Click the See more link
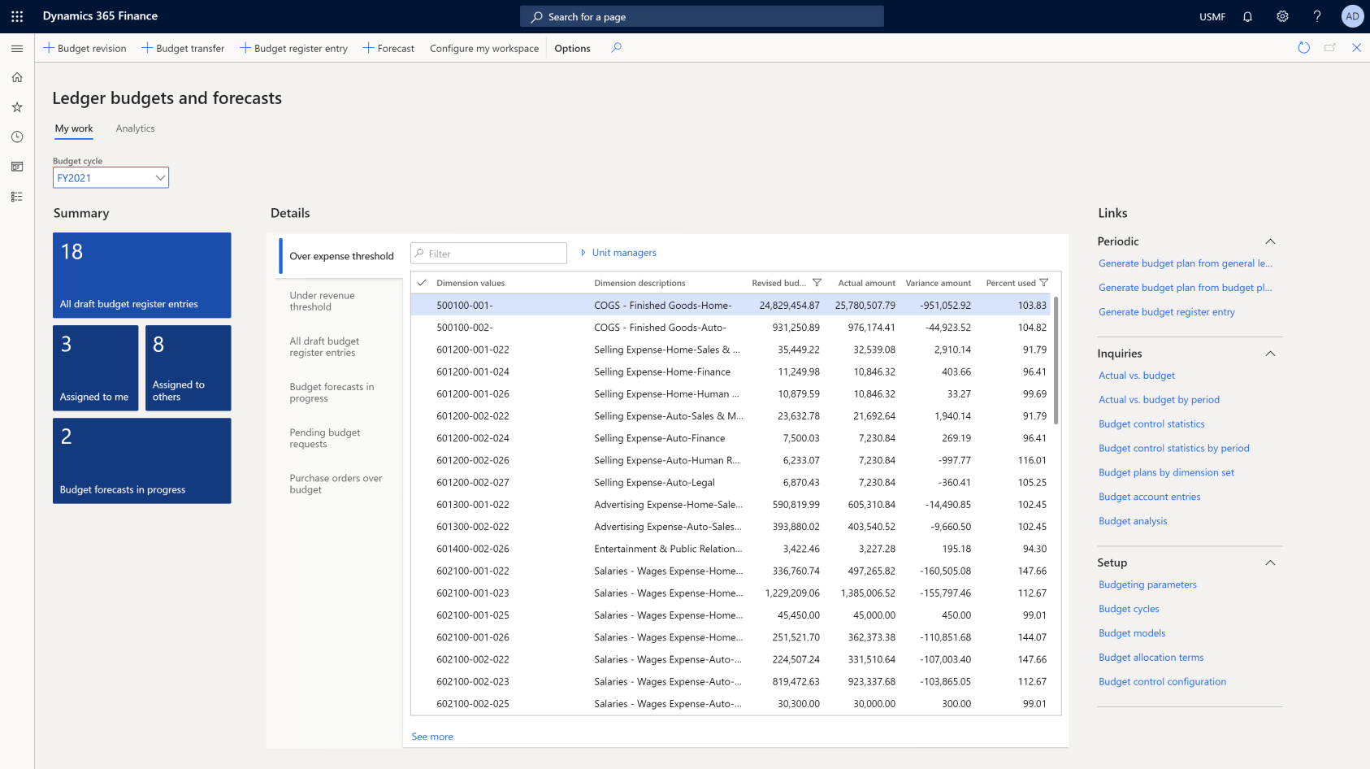 [x=432, y=736]
